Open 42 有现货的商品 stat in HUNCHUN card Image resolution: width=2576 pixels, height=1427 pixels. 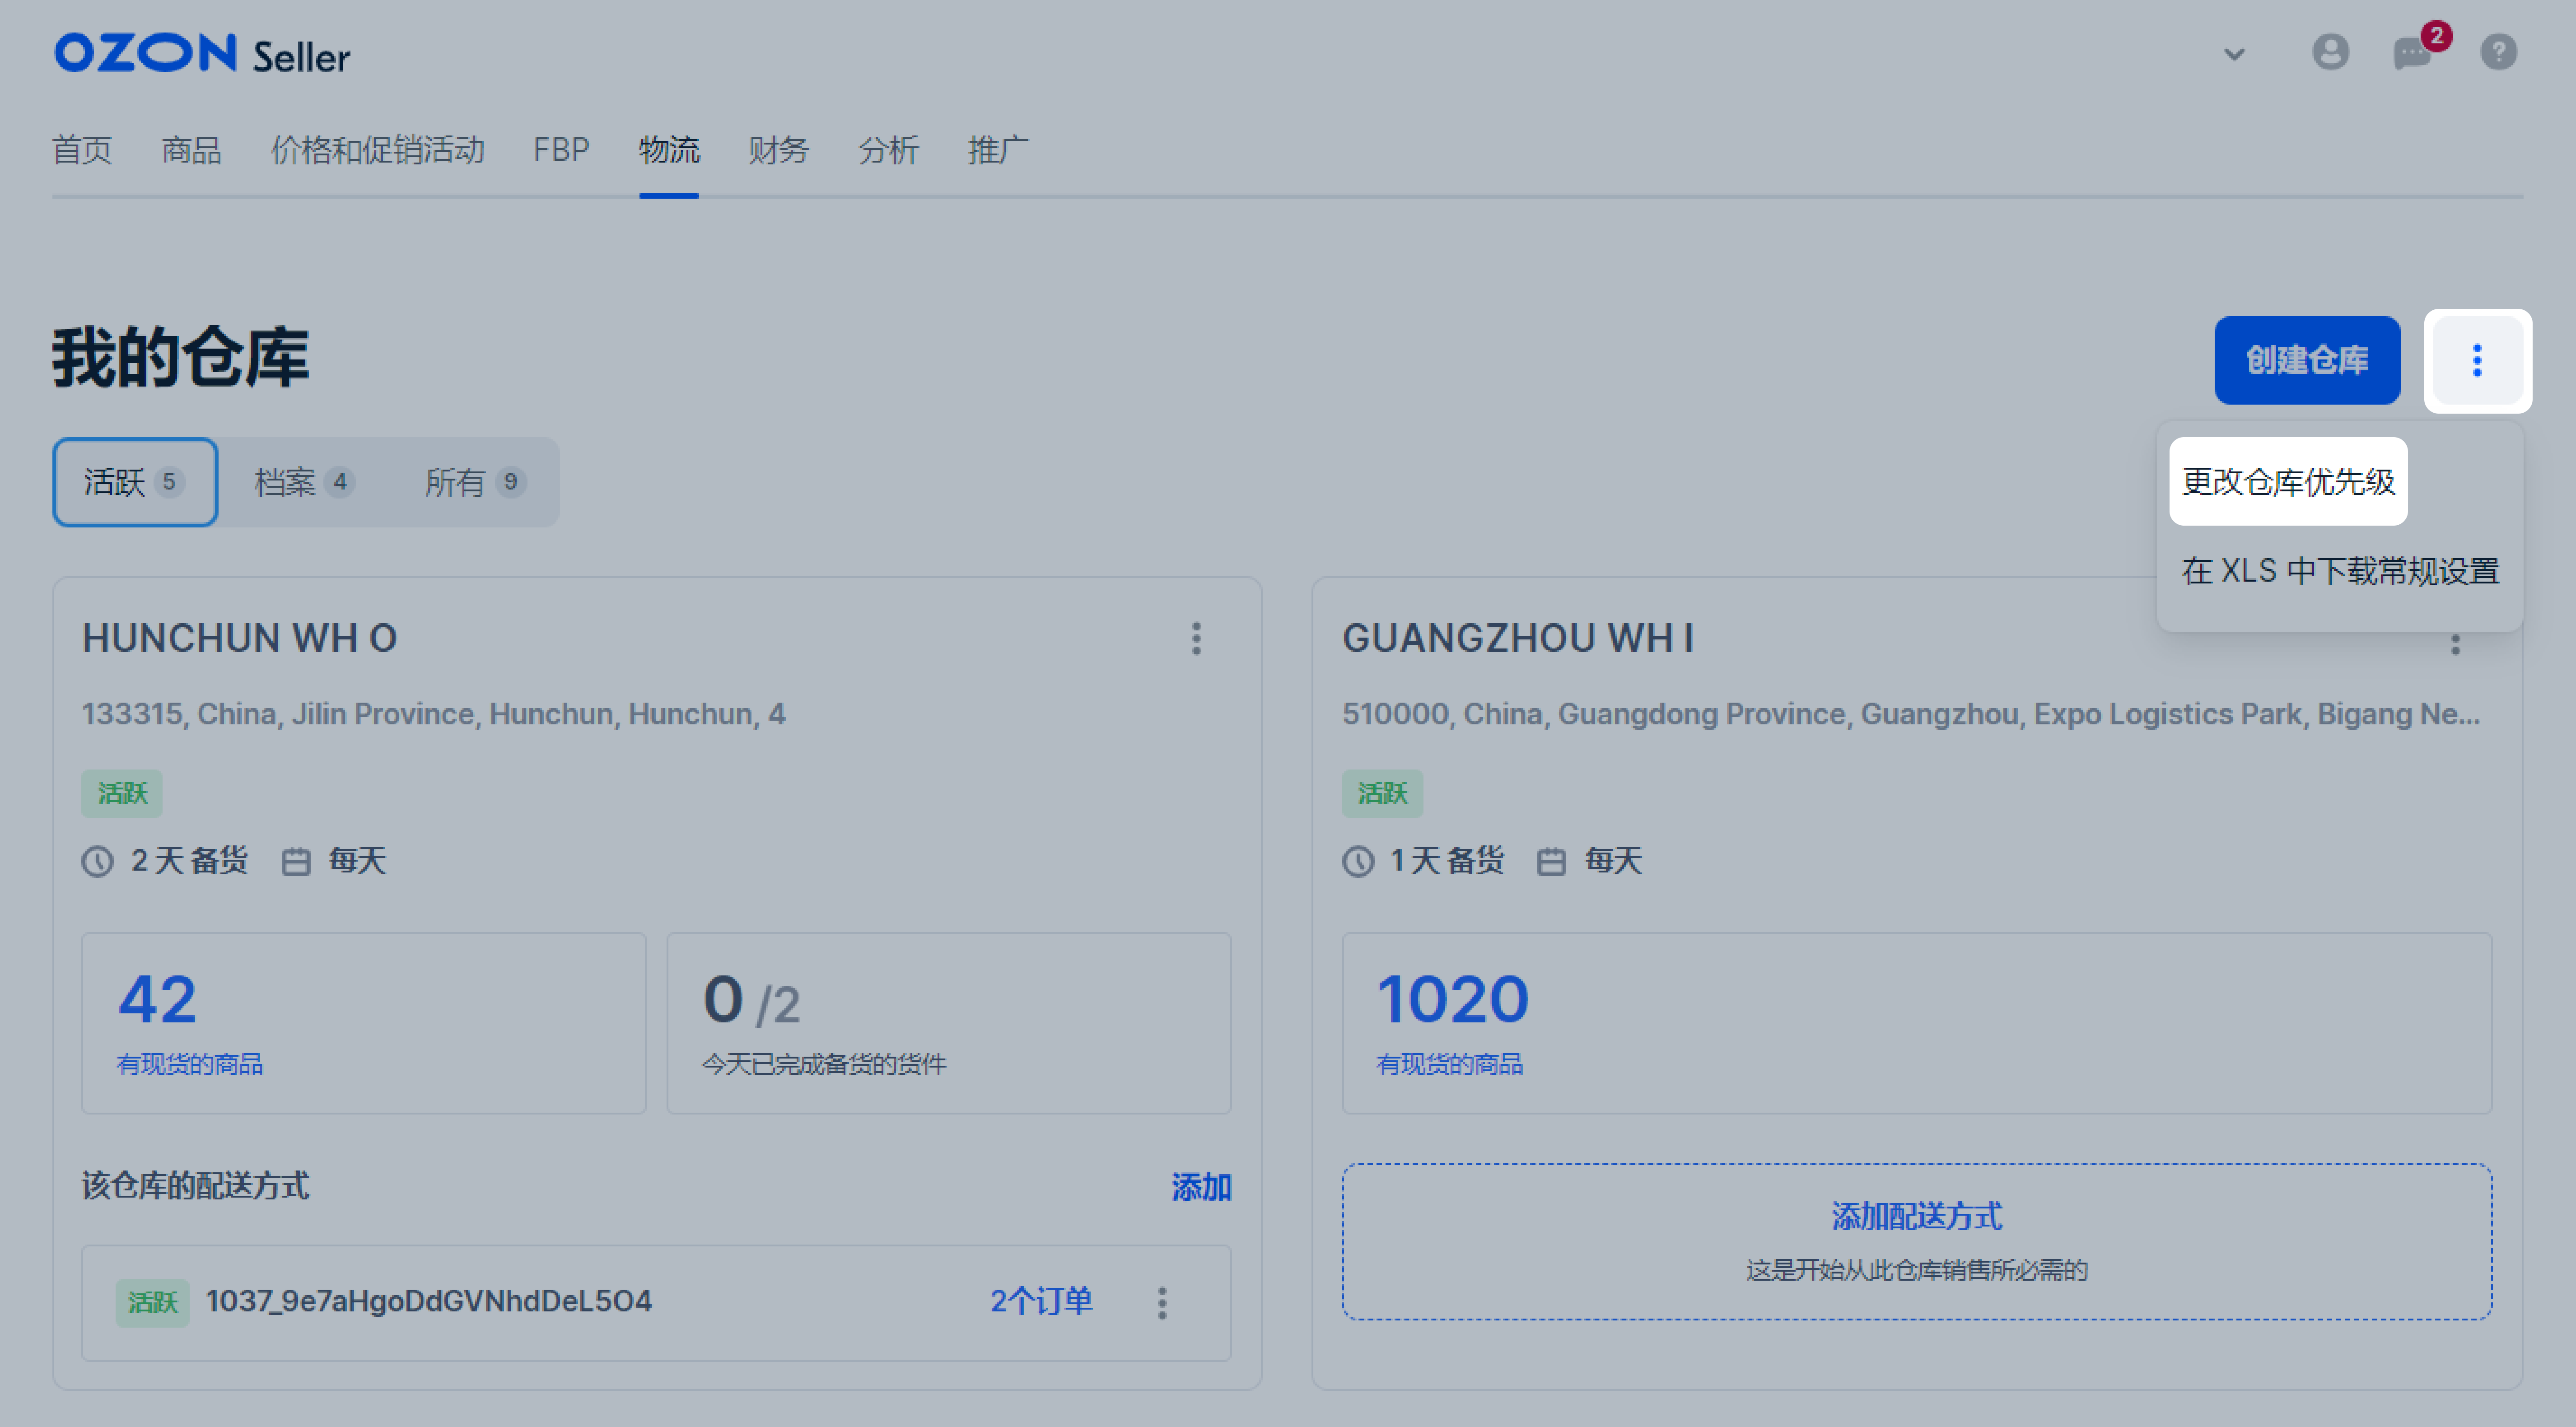click(x=364, y=1023)
